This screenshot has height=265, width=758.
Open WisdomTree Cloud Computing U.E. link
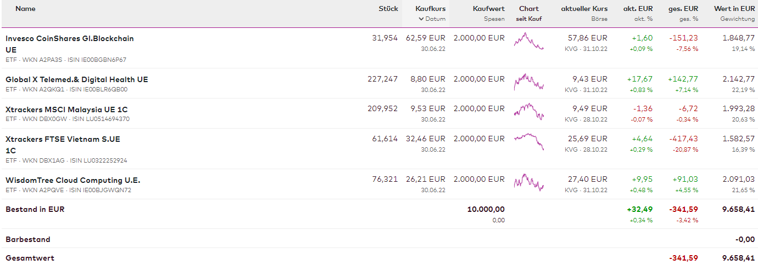[x=73, y=180]
